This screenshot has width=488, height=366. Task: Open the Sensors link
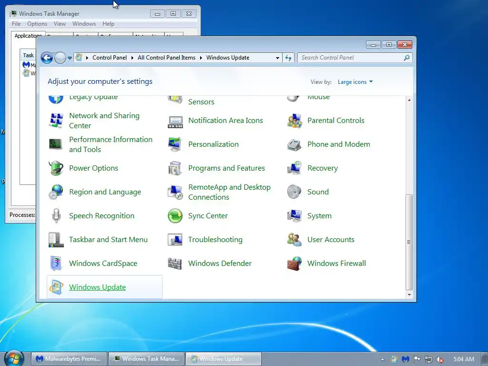[202, 102]
